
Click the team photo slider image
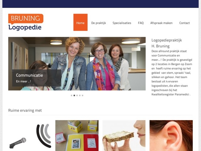click(77, 64)
